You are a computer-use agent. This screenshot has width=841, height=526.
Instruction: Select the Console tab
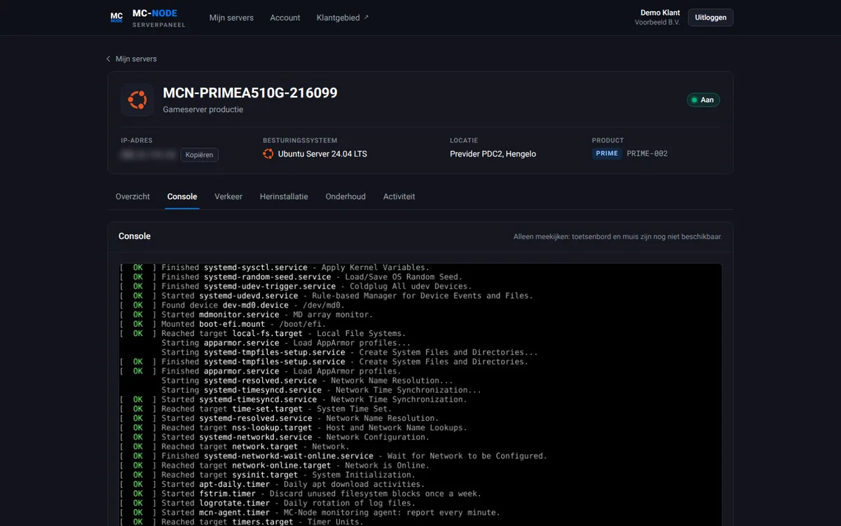(x=182, y=197)
